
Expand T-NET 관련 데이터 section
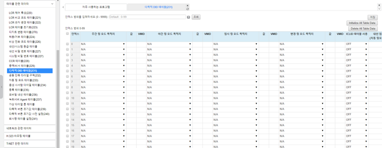point(30,144)
